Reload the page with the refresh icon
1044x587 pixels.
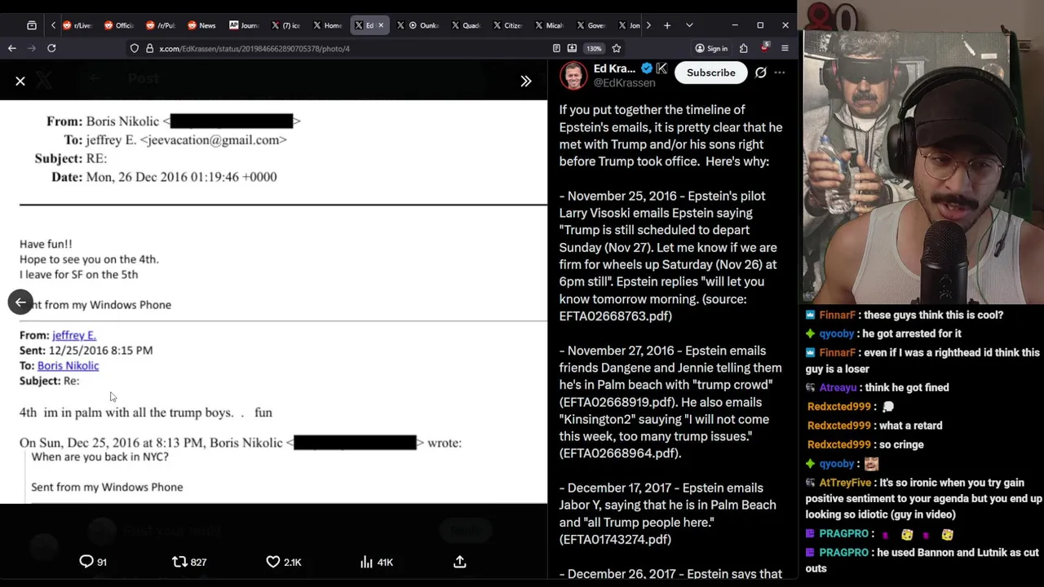click(x=51, y=48)
